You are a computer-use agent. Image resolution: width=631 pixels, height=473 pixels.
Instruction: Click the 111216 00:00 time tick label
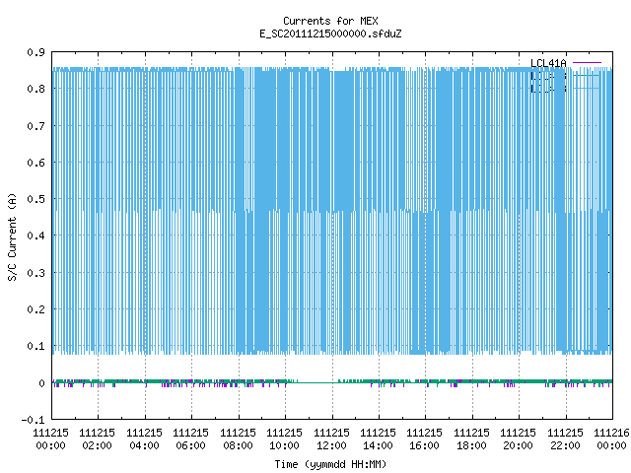[611, 439]
